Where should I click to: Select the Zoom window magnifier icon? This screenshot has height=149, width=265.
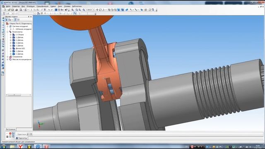tap(72, 10)
